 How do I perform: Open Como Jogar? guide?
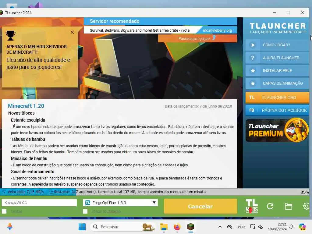(277, 45)
